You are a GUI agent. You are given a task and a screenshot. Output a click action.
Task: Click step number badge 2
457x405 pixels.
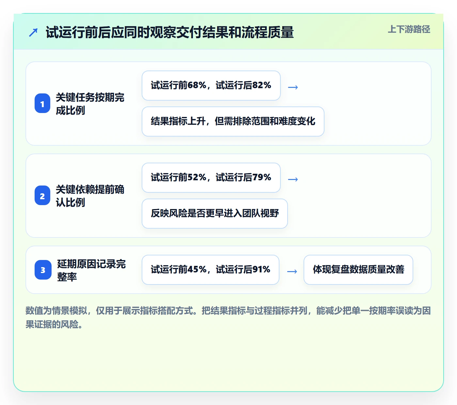(42, 196)
